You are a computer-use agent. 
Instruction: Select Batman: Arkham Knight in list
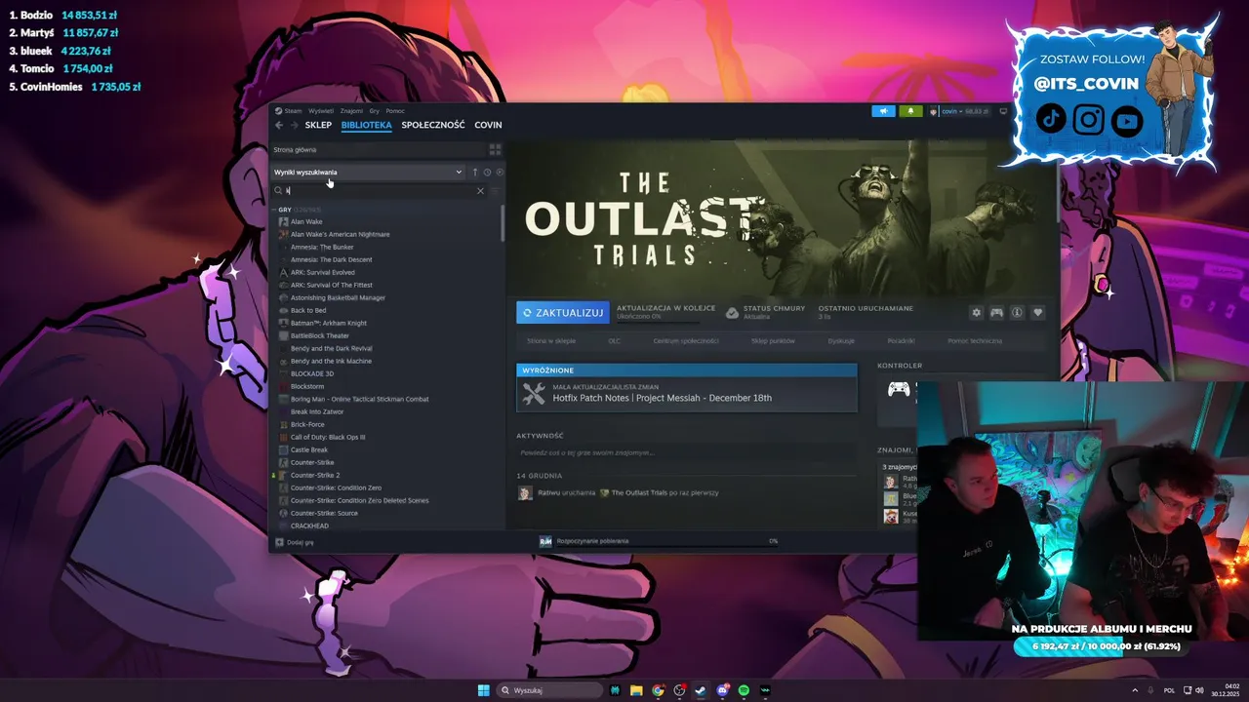tap(329, 323)
